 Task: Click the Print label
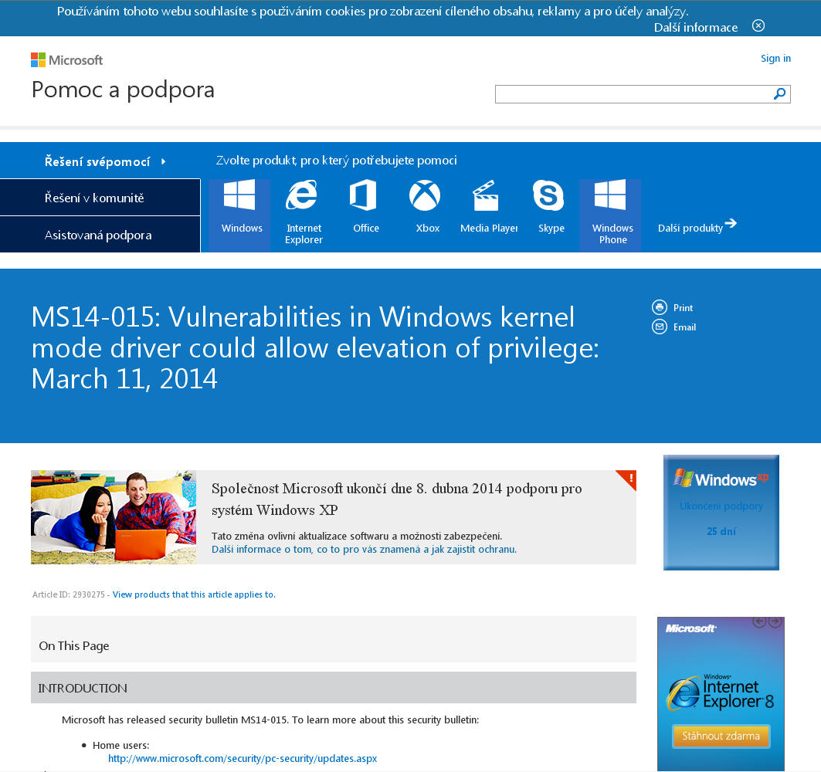683,308
